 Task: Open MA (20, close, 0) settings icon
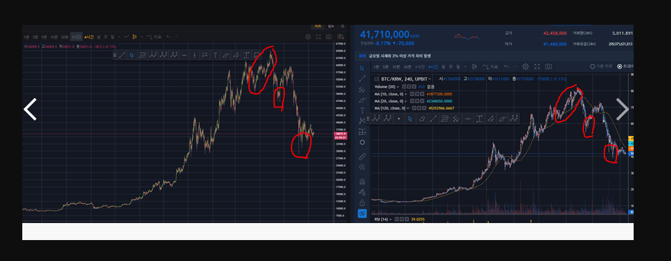tap(417, 101)
